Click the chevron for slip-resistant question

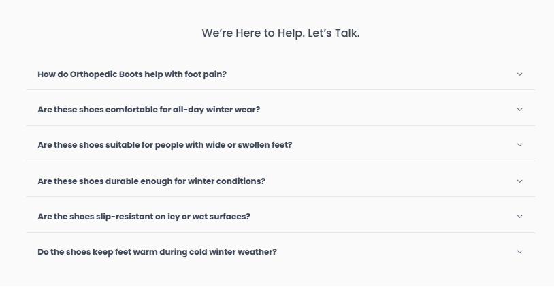[x=519, y=217]
